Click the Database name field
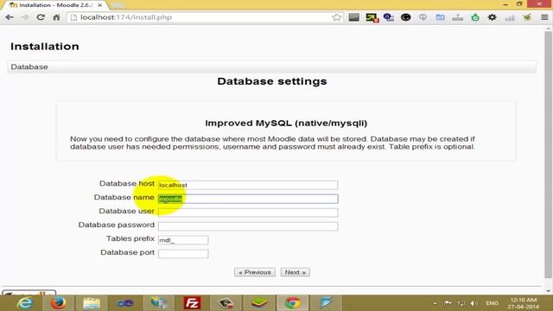The width and height of the screenshot is (553, 311). coord(248,199)
